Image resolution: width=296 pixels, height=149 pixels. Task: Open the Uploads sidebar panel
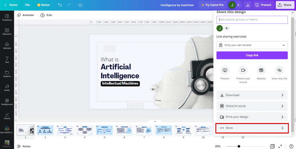7,45
